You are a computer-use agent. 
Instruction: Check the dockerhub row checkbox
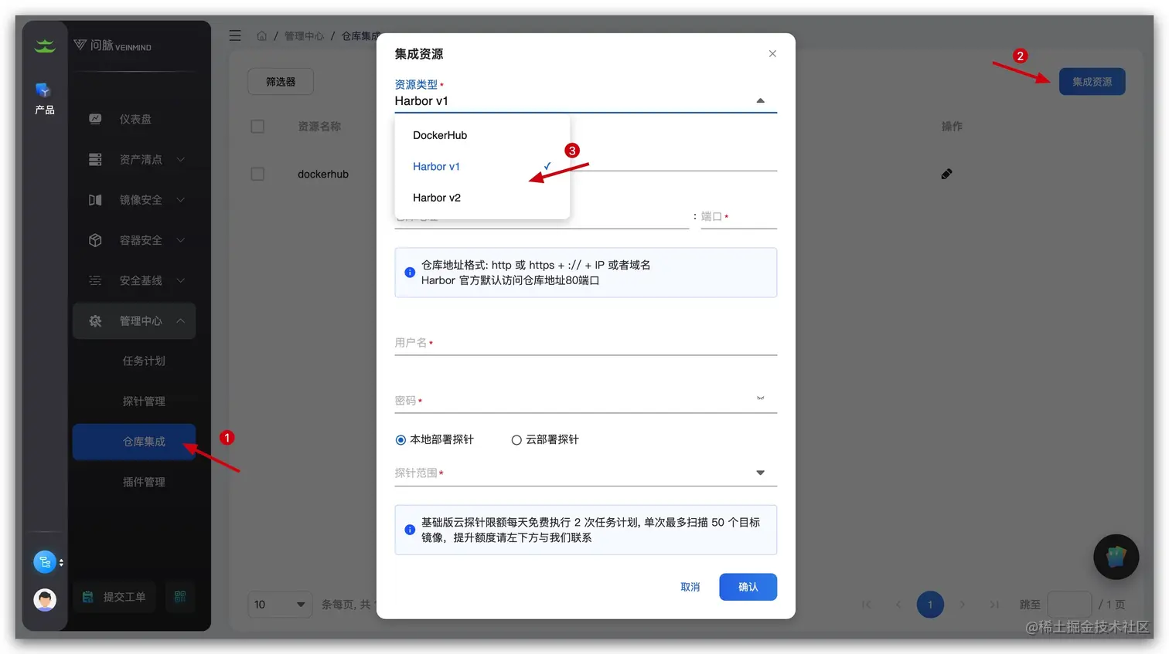[x=257, y=175]
